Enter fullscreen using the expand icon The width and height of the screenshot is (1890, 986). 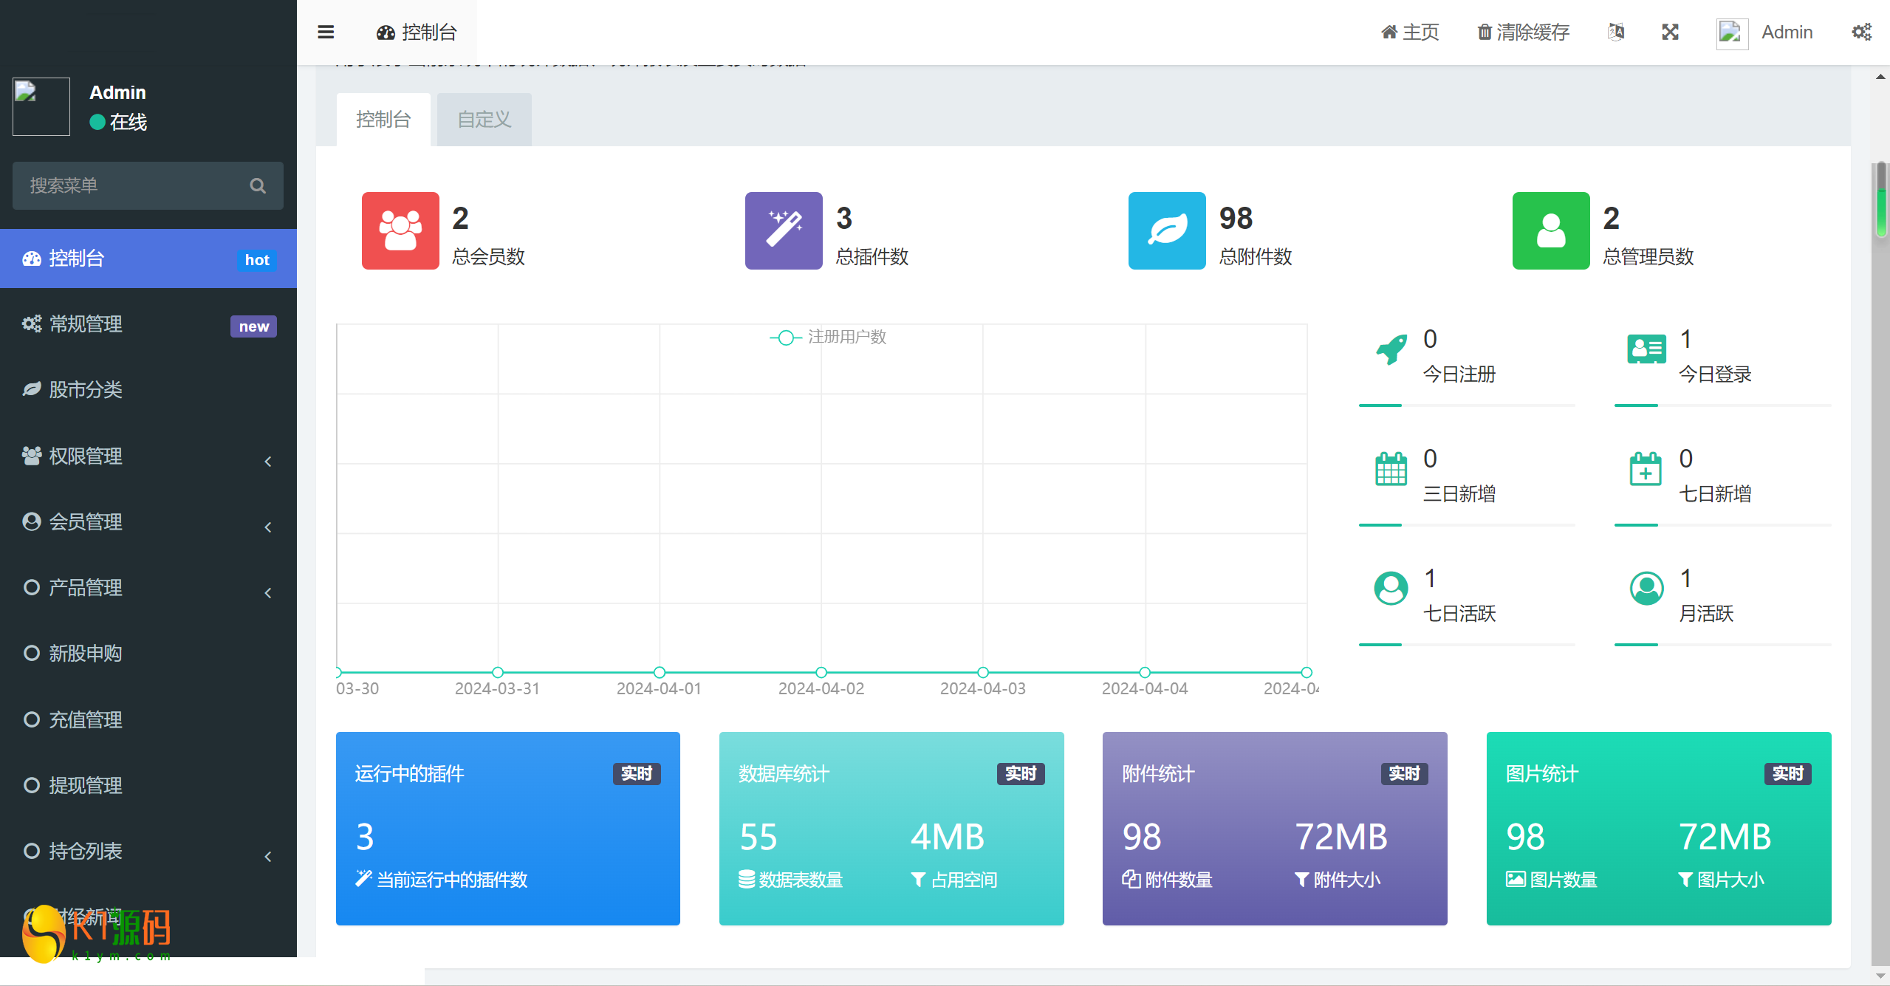(1670, 32)
